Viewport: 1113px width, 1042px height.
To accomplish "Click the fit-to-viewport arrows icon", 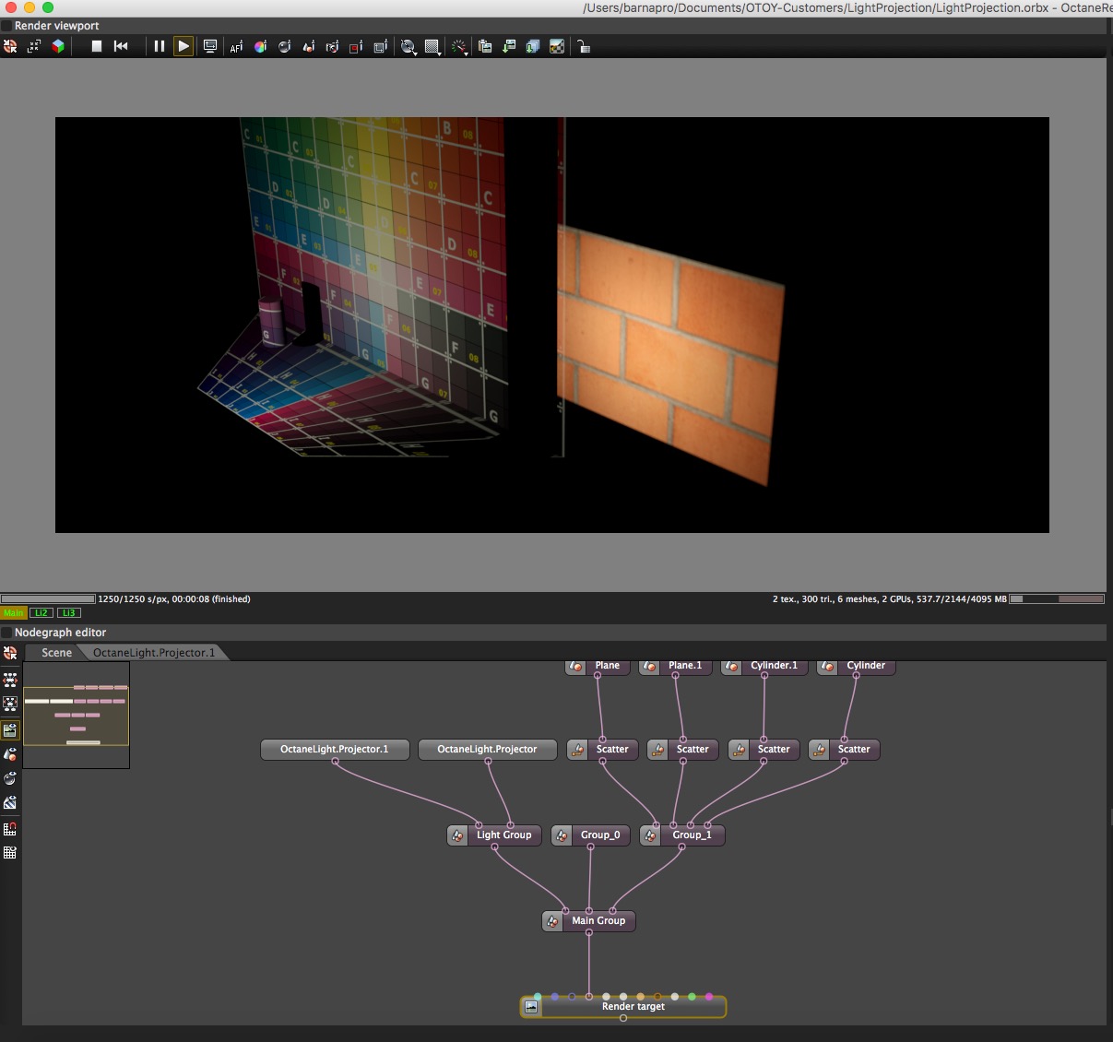I will coord(34,46).
